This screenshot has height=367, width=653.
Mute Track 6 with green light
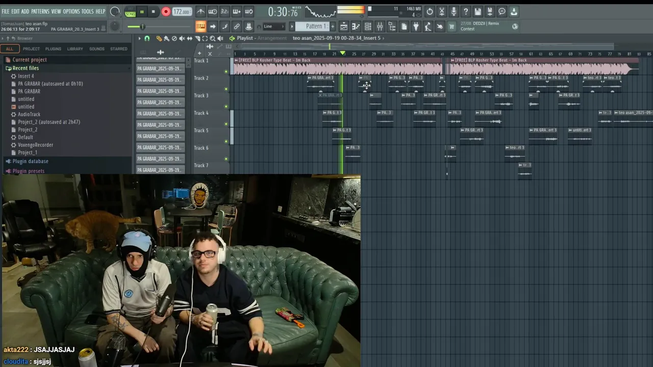click(x=226, y=159)
